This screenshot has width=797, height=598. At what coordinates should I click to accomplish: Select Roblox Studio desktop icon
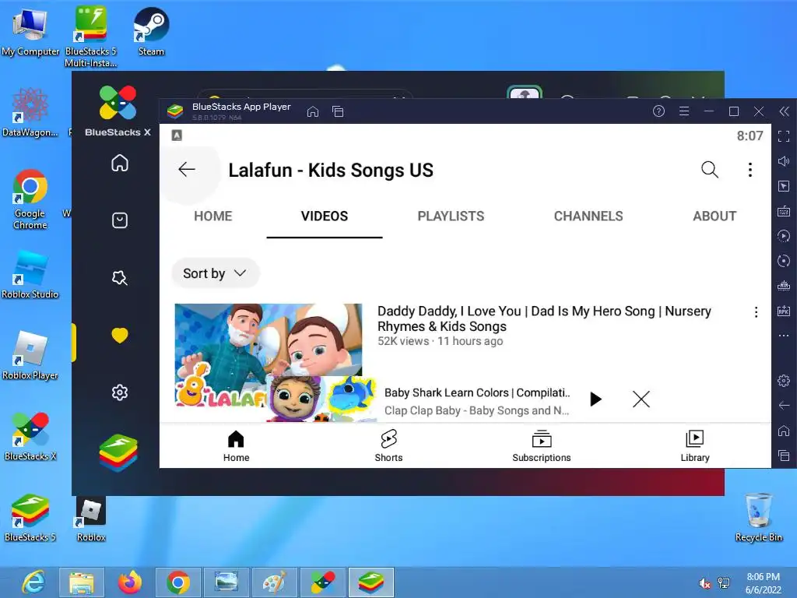(x=30, y=275)
